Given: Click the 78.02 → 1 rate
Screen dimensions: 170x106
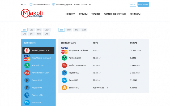Looking at the screenshot, I should (97, 80).
